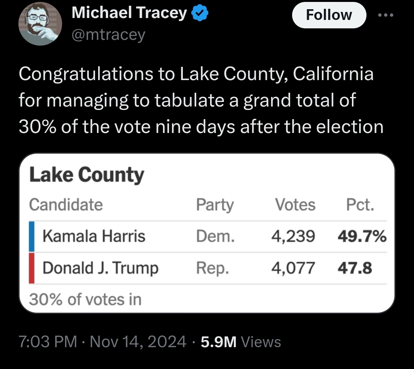Click the Donald J. Trump row name
The width and height of the screenshot is (414, 369).
click(100, 268)
